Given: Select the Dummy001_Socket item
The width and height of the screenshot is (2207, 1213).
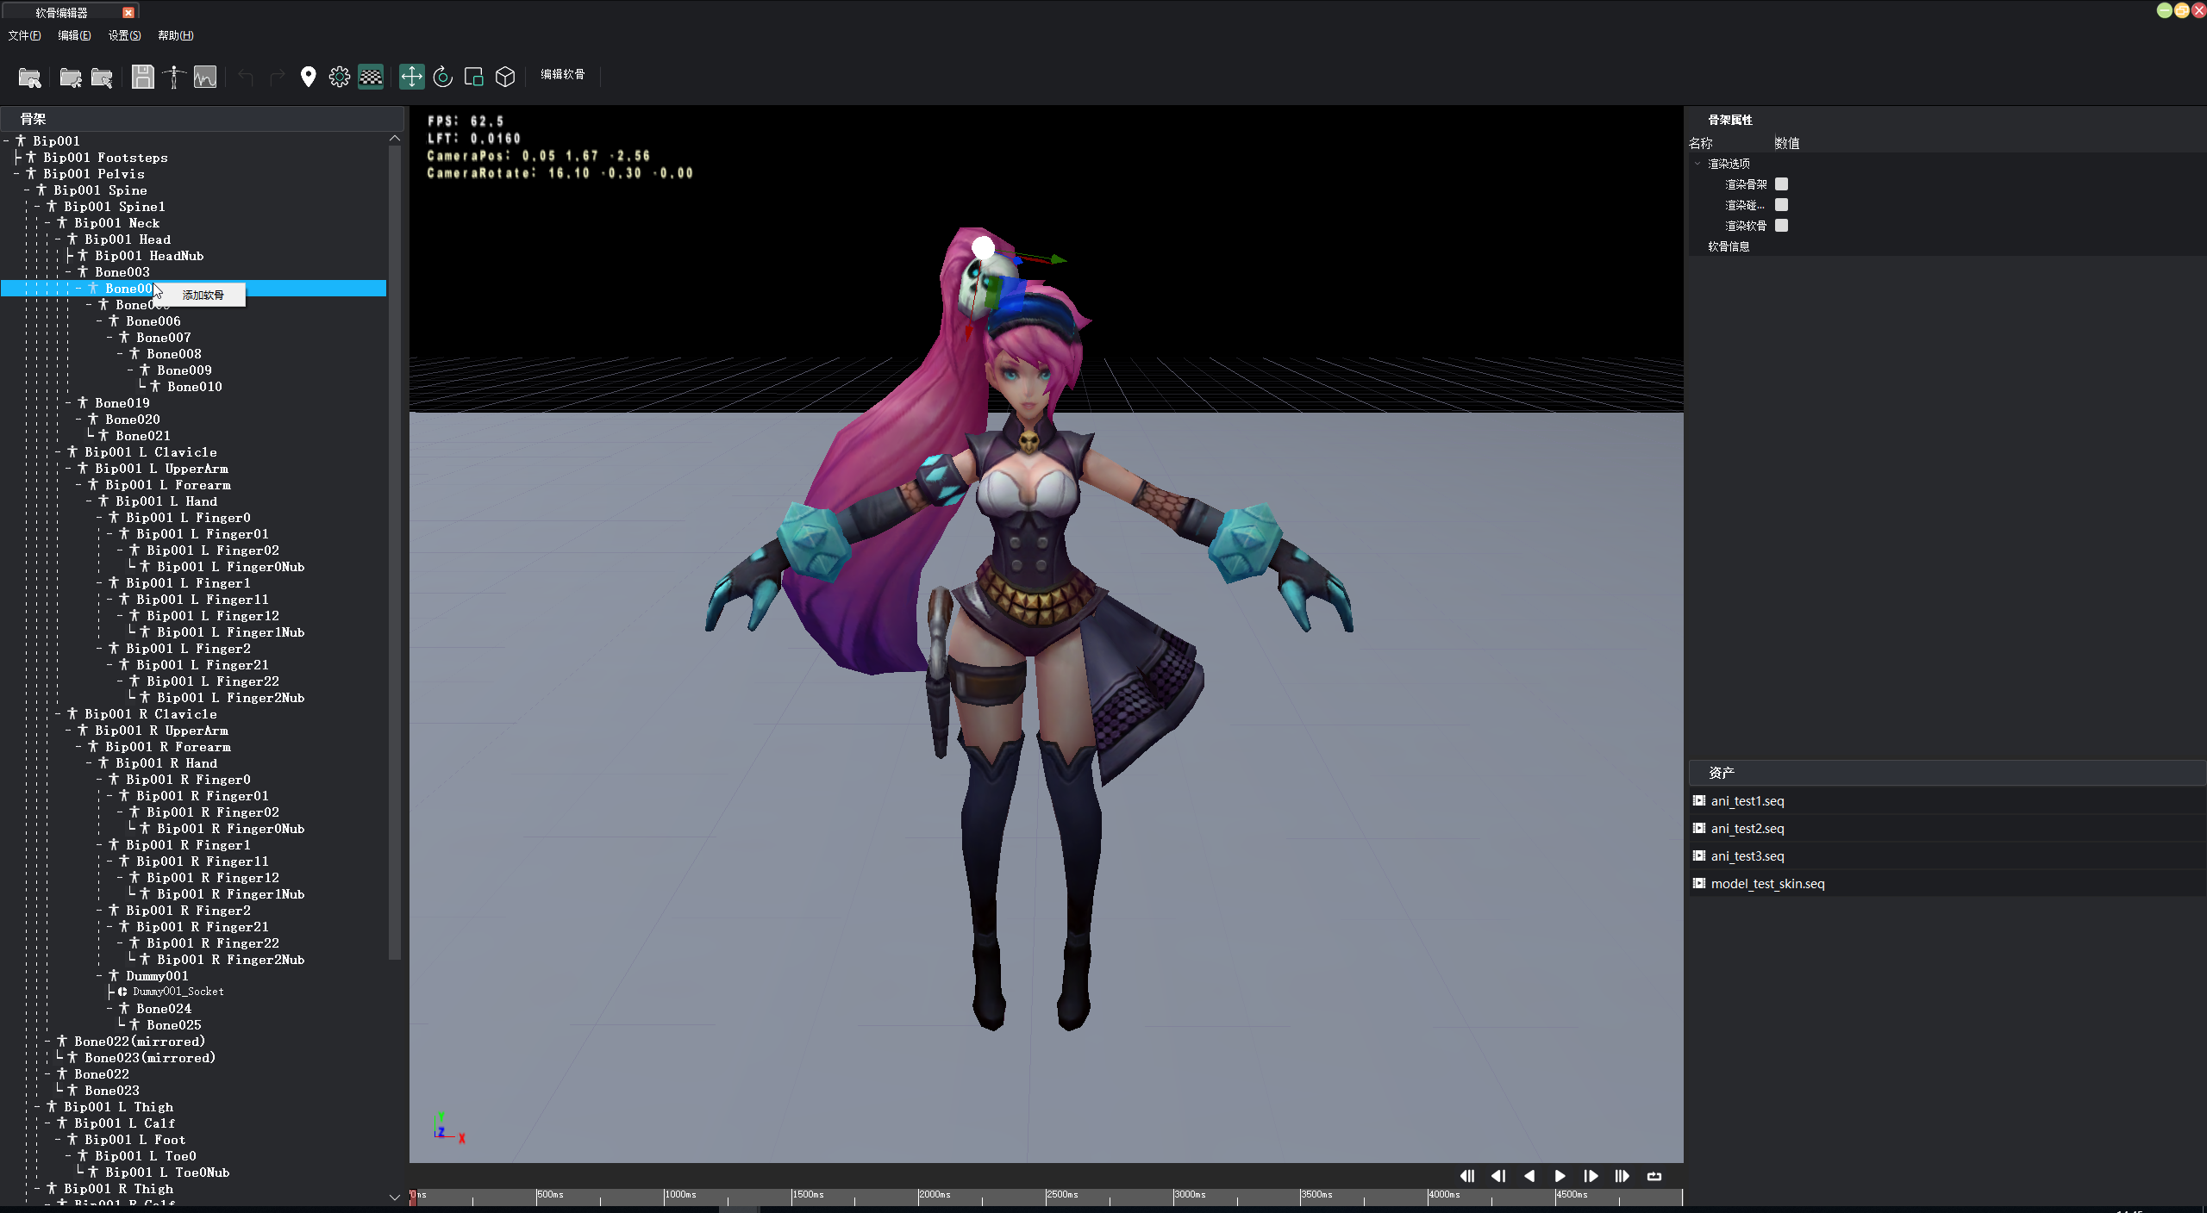Looking at the screenshot, I should [178, 992].
